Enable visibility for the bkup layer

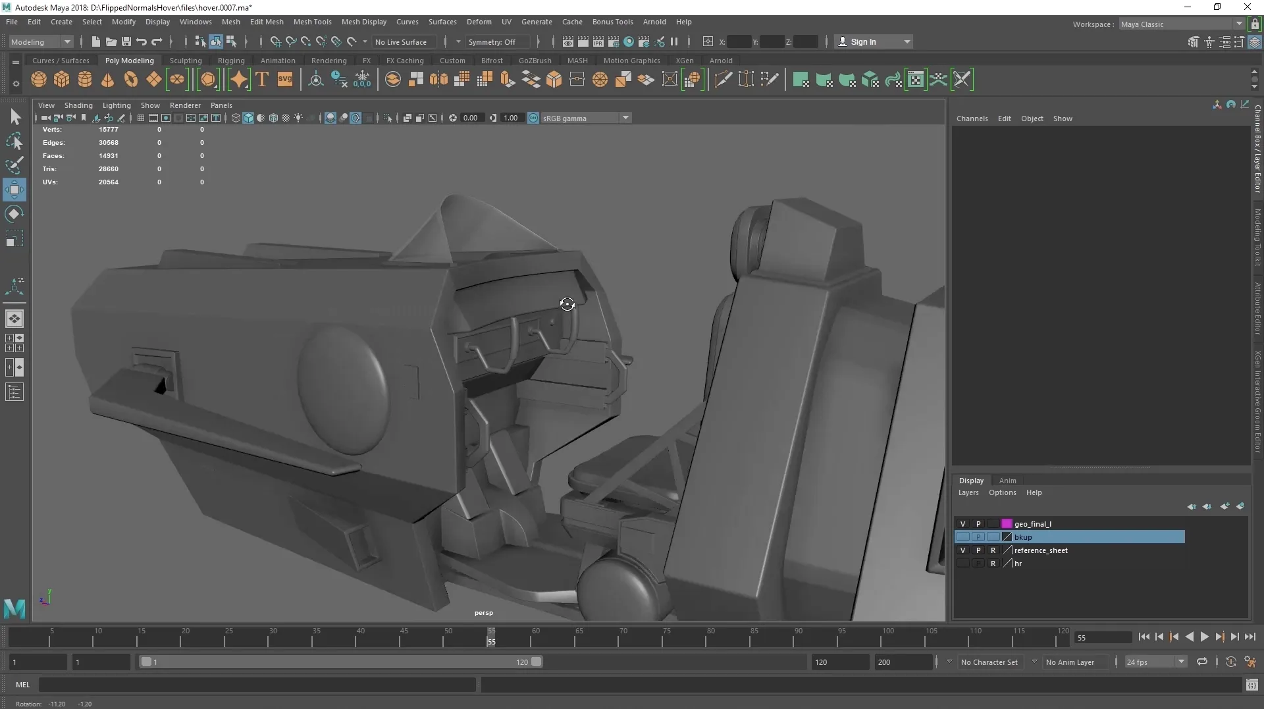pos(962,537)
